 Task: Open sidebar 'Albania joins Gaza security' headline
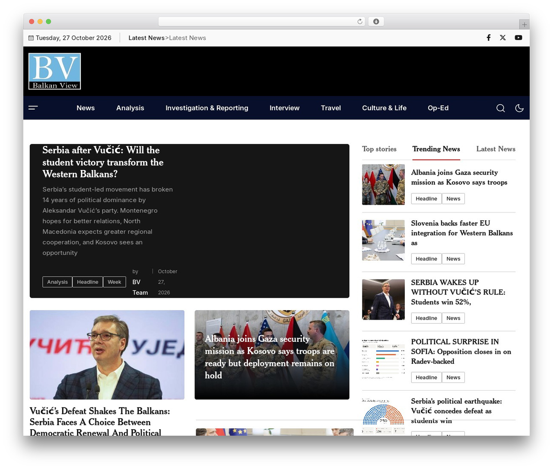(459, 177)
